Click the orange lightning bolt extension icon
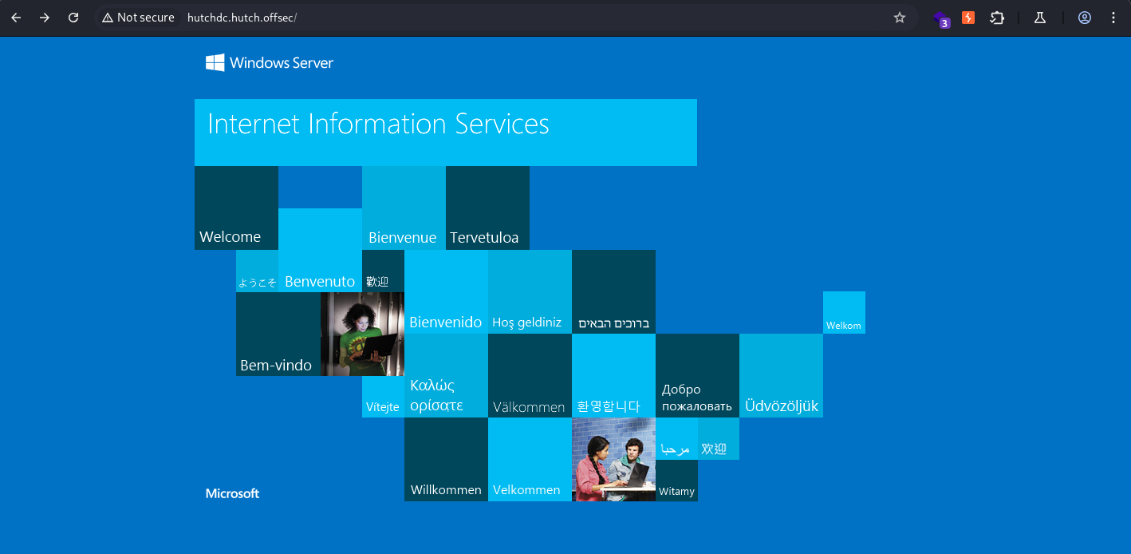1131x554 pixels. tap(968, 18)
